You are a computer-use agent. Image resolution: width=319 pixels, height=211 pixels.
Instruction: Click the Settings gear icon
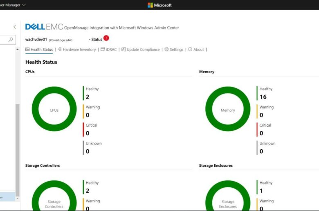[166, 49]
